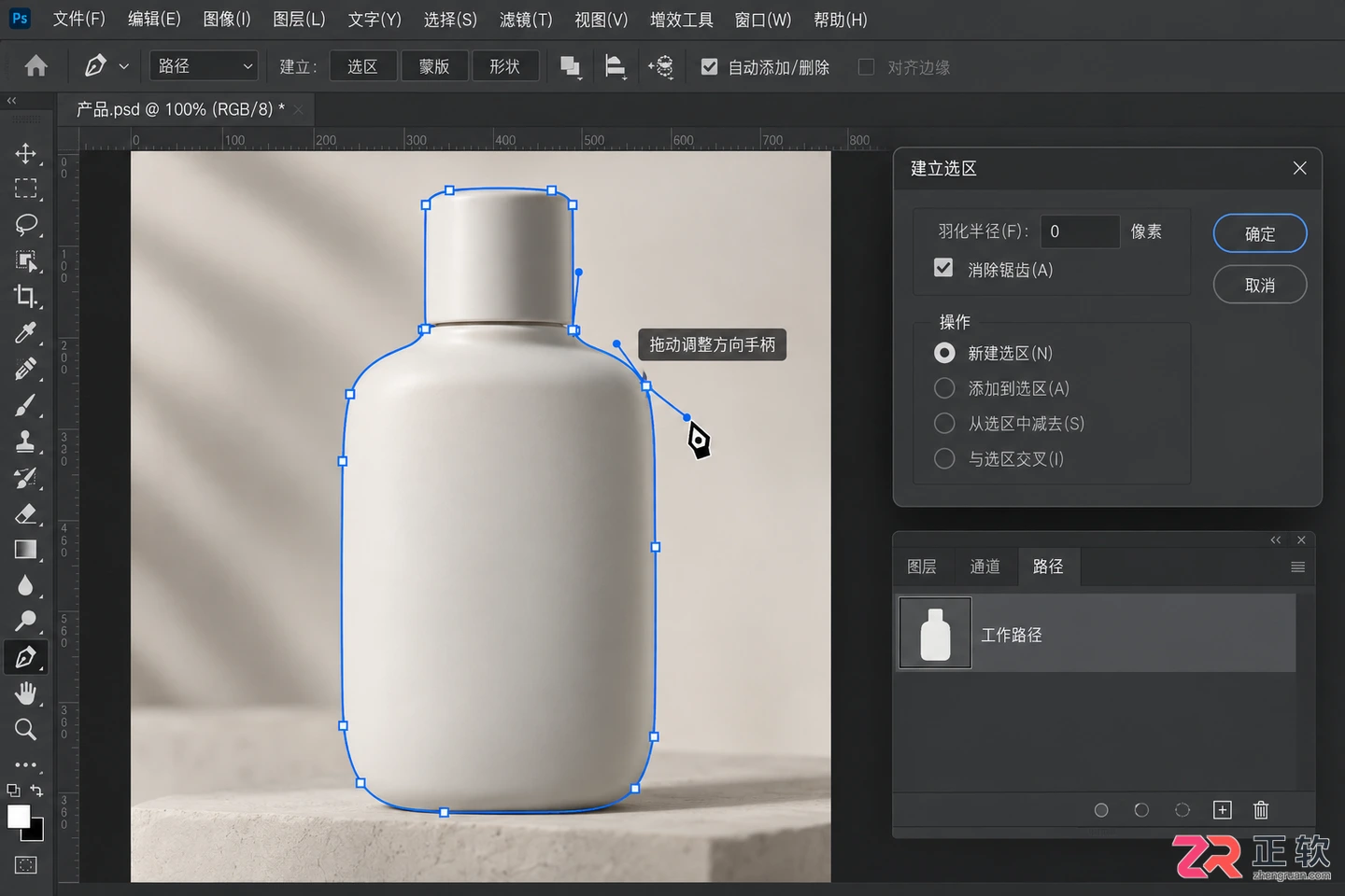Screen dimensions: 1345x896
Task: Select the Clone Stamp tool
Action: [x=26, y=441]
